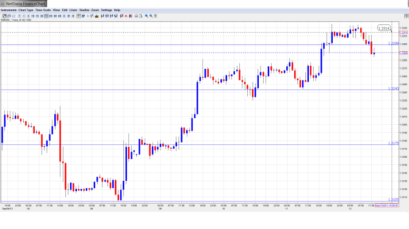Open the Settings menu
The image size is (409, 229).
point(106,10)
